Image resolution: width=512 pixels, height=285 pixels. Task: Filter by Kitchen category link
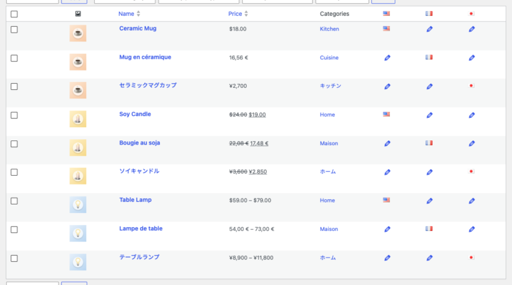pyautogui.click(x=329, y=29)
